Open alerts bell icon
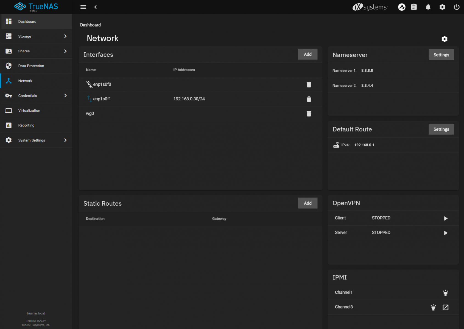 pos(428,7)
